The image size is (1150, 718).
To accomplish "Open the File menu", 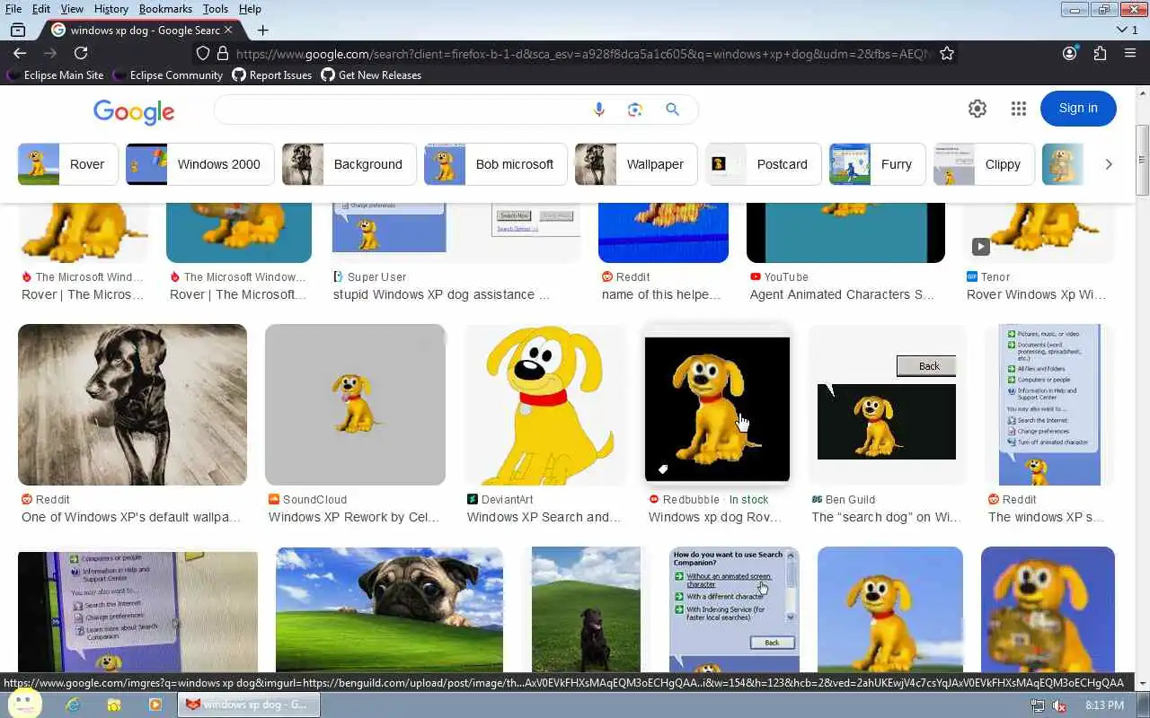I will [13, 9].
